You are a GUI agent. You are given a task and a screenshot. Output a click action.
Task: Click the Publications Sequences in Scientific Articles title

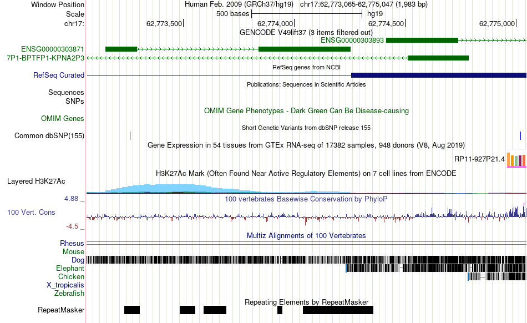306,84
